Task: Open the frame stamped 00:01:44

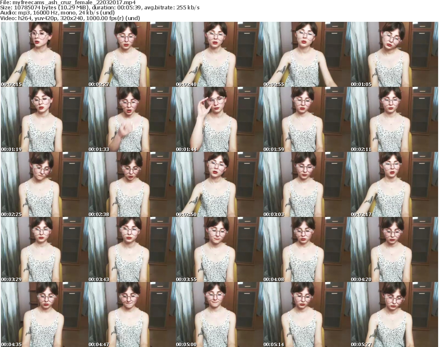Action: [x=219, y=119]
